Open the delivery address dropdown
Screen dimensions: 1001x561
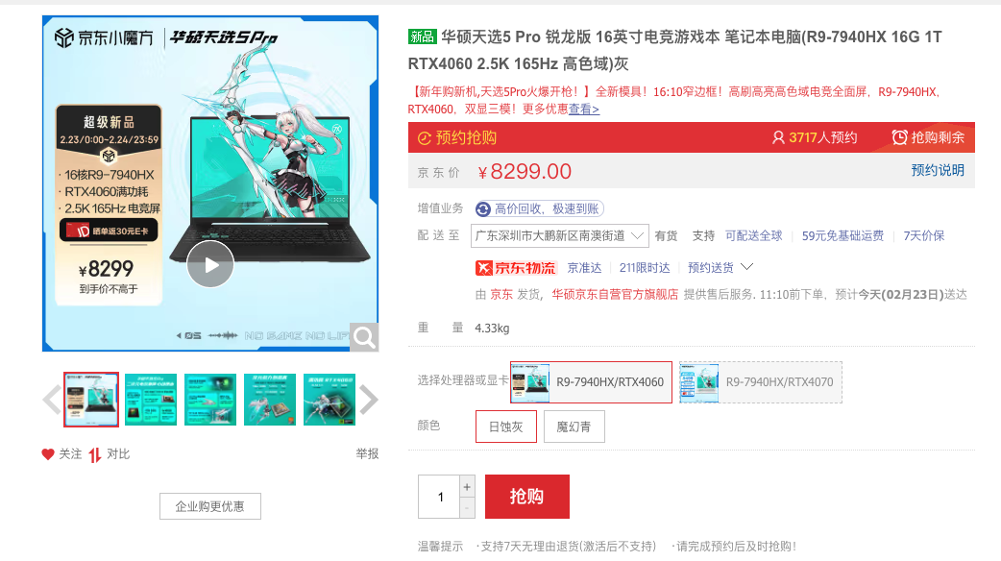(x=560, y=235)
